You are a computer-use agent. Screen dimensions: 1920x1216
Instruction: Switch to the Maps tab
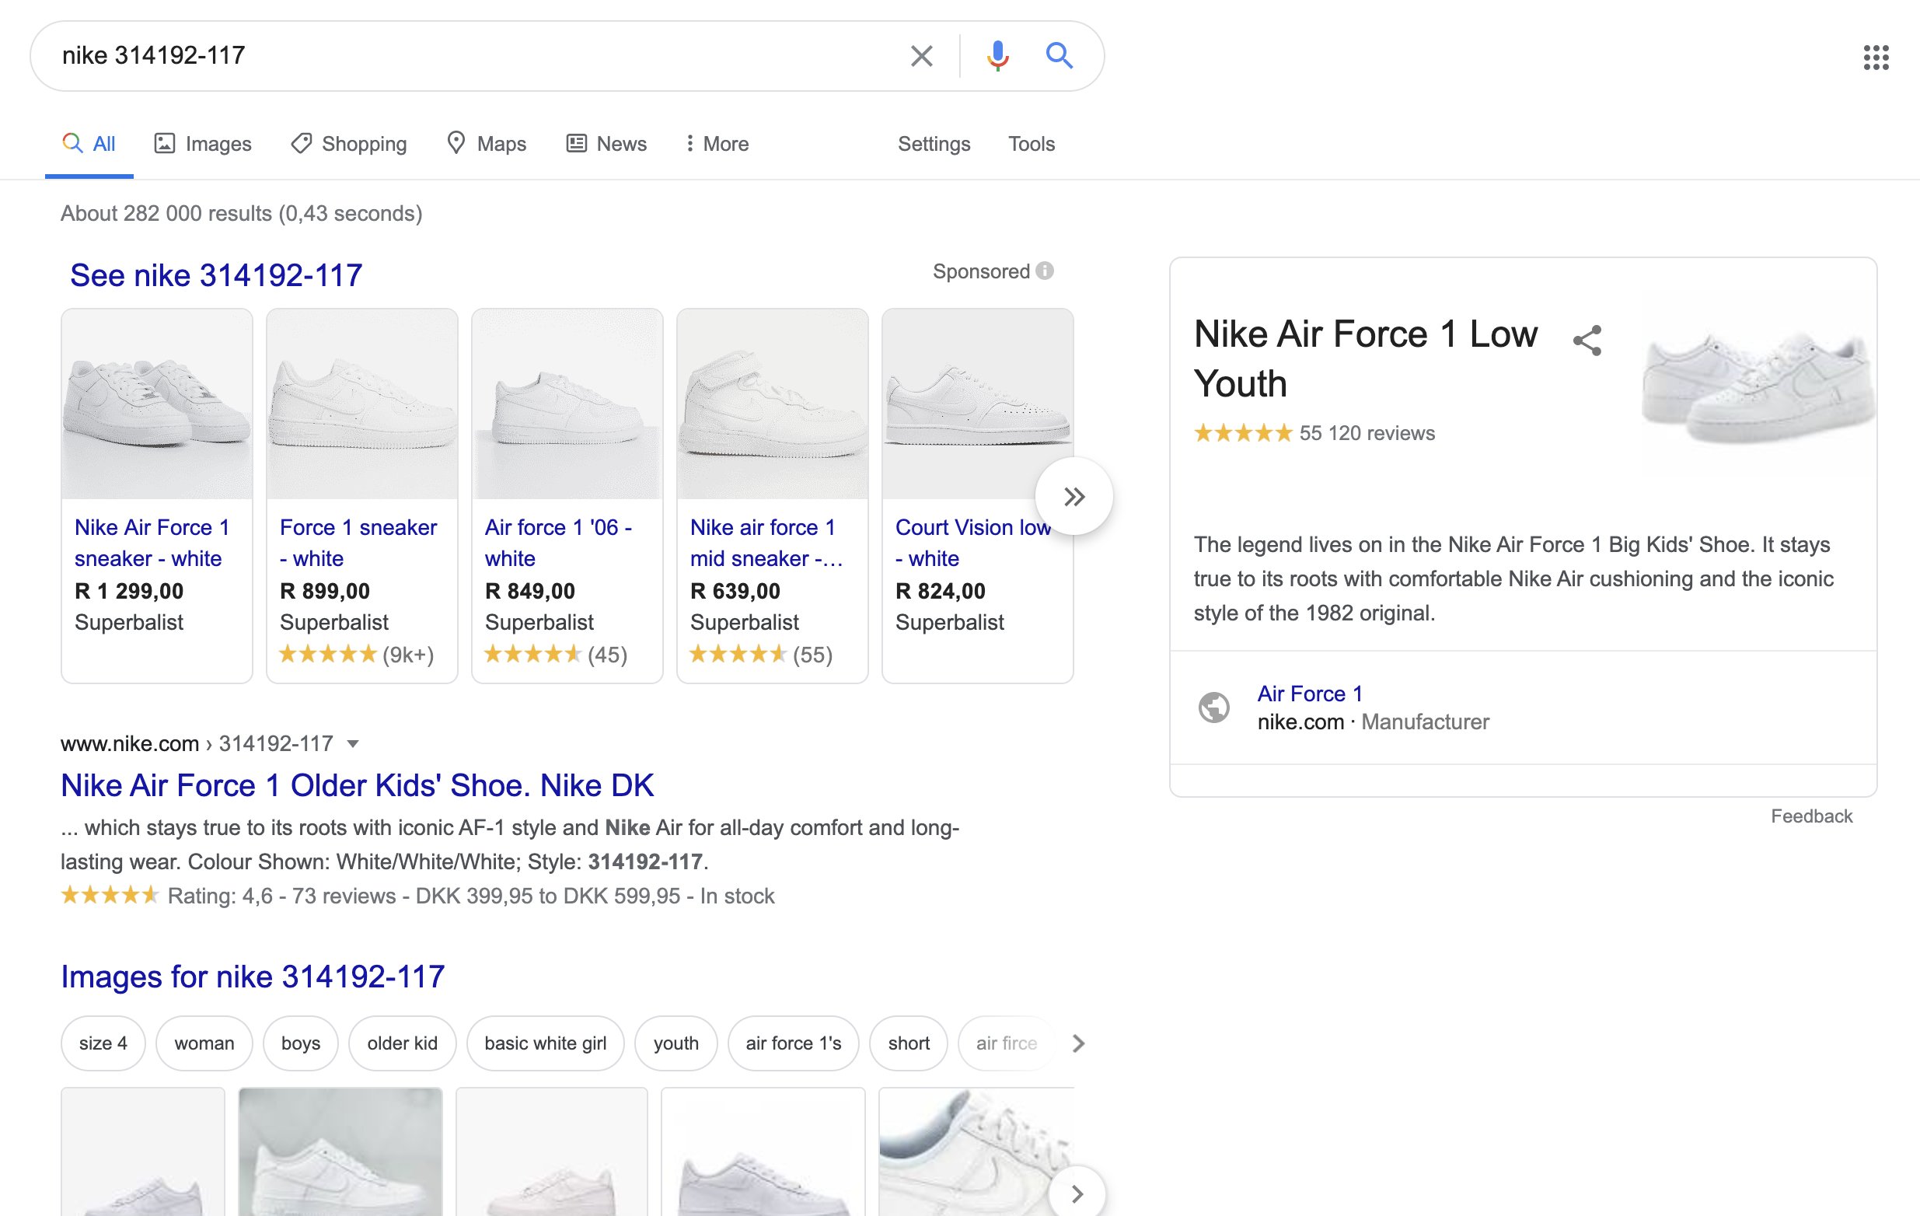487,144
